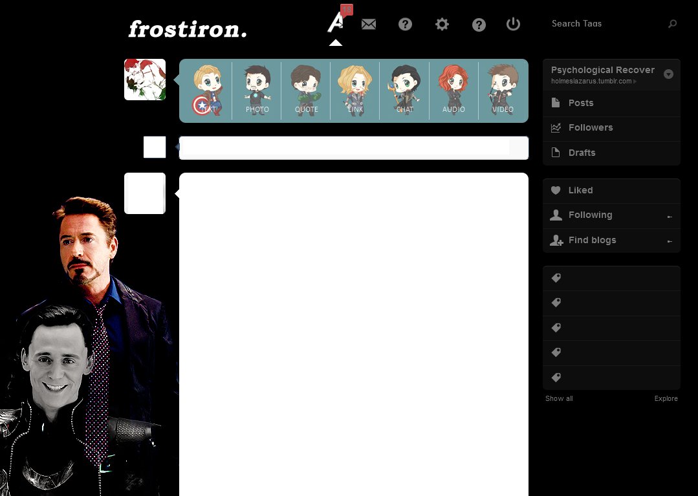Log out using the power icon
The height and width of the screenshot is (496, 698).
click(x=513, y=23)
